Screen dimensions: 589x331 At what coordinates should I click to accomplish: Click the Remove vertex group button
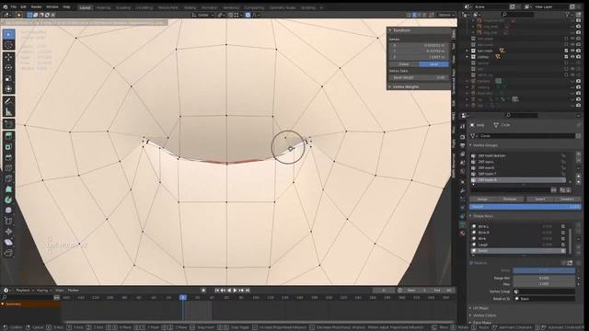pos(510,200)
